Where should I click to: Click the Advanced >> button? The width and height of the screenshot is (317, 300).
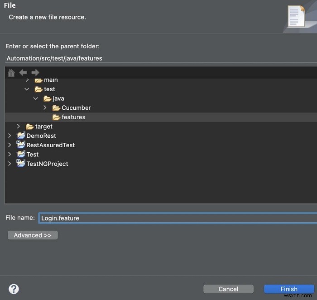[33, 235]
